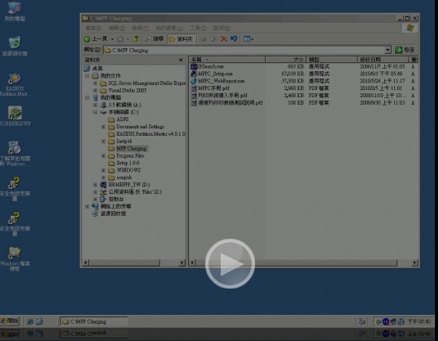Open the Views icon menu in the toolbar

pos(248,39)
